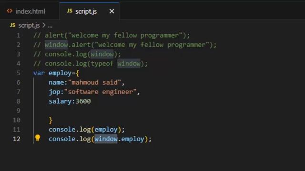Click the commented window.alert line on line 2
Image resolution: width=305 pixels, height=171 pixels.
coord(125,45)
